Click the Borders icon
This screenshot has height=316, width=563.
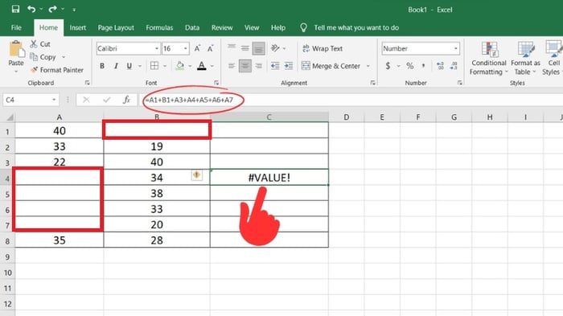[x=154, y=66]
